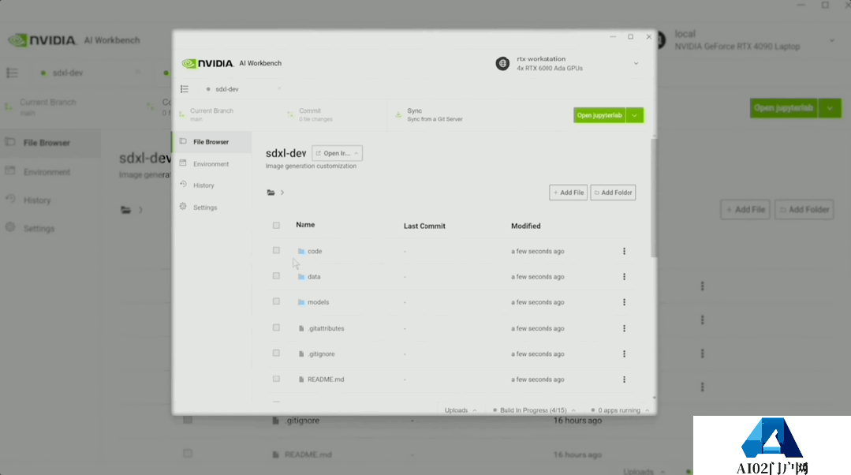Click the NVIDIA logo in the front window

(x=208, y=63)
